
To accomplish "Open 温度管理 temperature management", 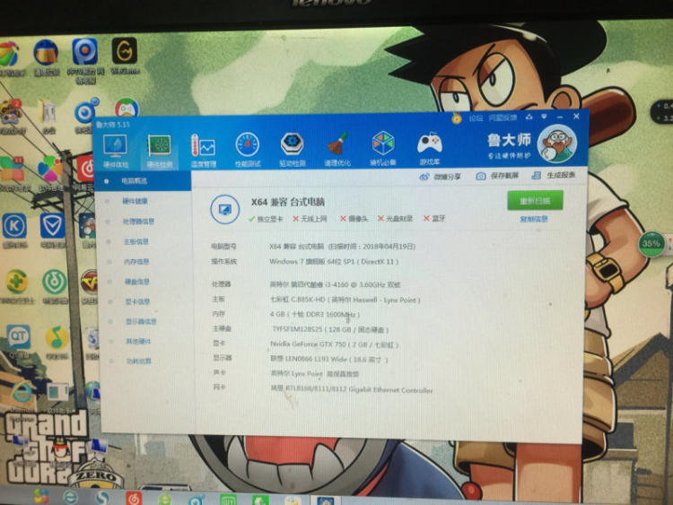I will (204, 150).
